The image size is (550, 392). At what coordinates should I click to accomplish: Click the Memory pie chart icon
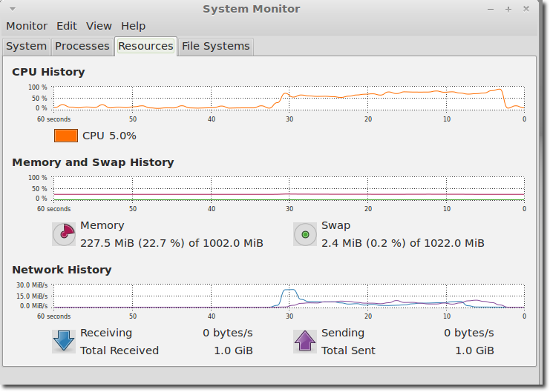pos(64,234)
